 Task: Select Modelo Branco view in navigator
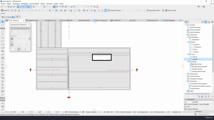(195, 89)
